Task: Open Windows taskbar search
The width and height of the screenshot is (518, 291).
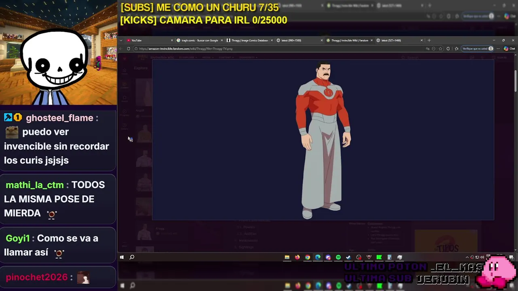Action: click(132, 257)
